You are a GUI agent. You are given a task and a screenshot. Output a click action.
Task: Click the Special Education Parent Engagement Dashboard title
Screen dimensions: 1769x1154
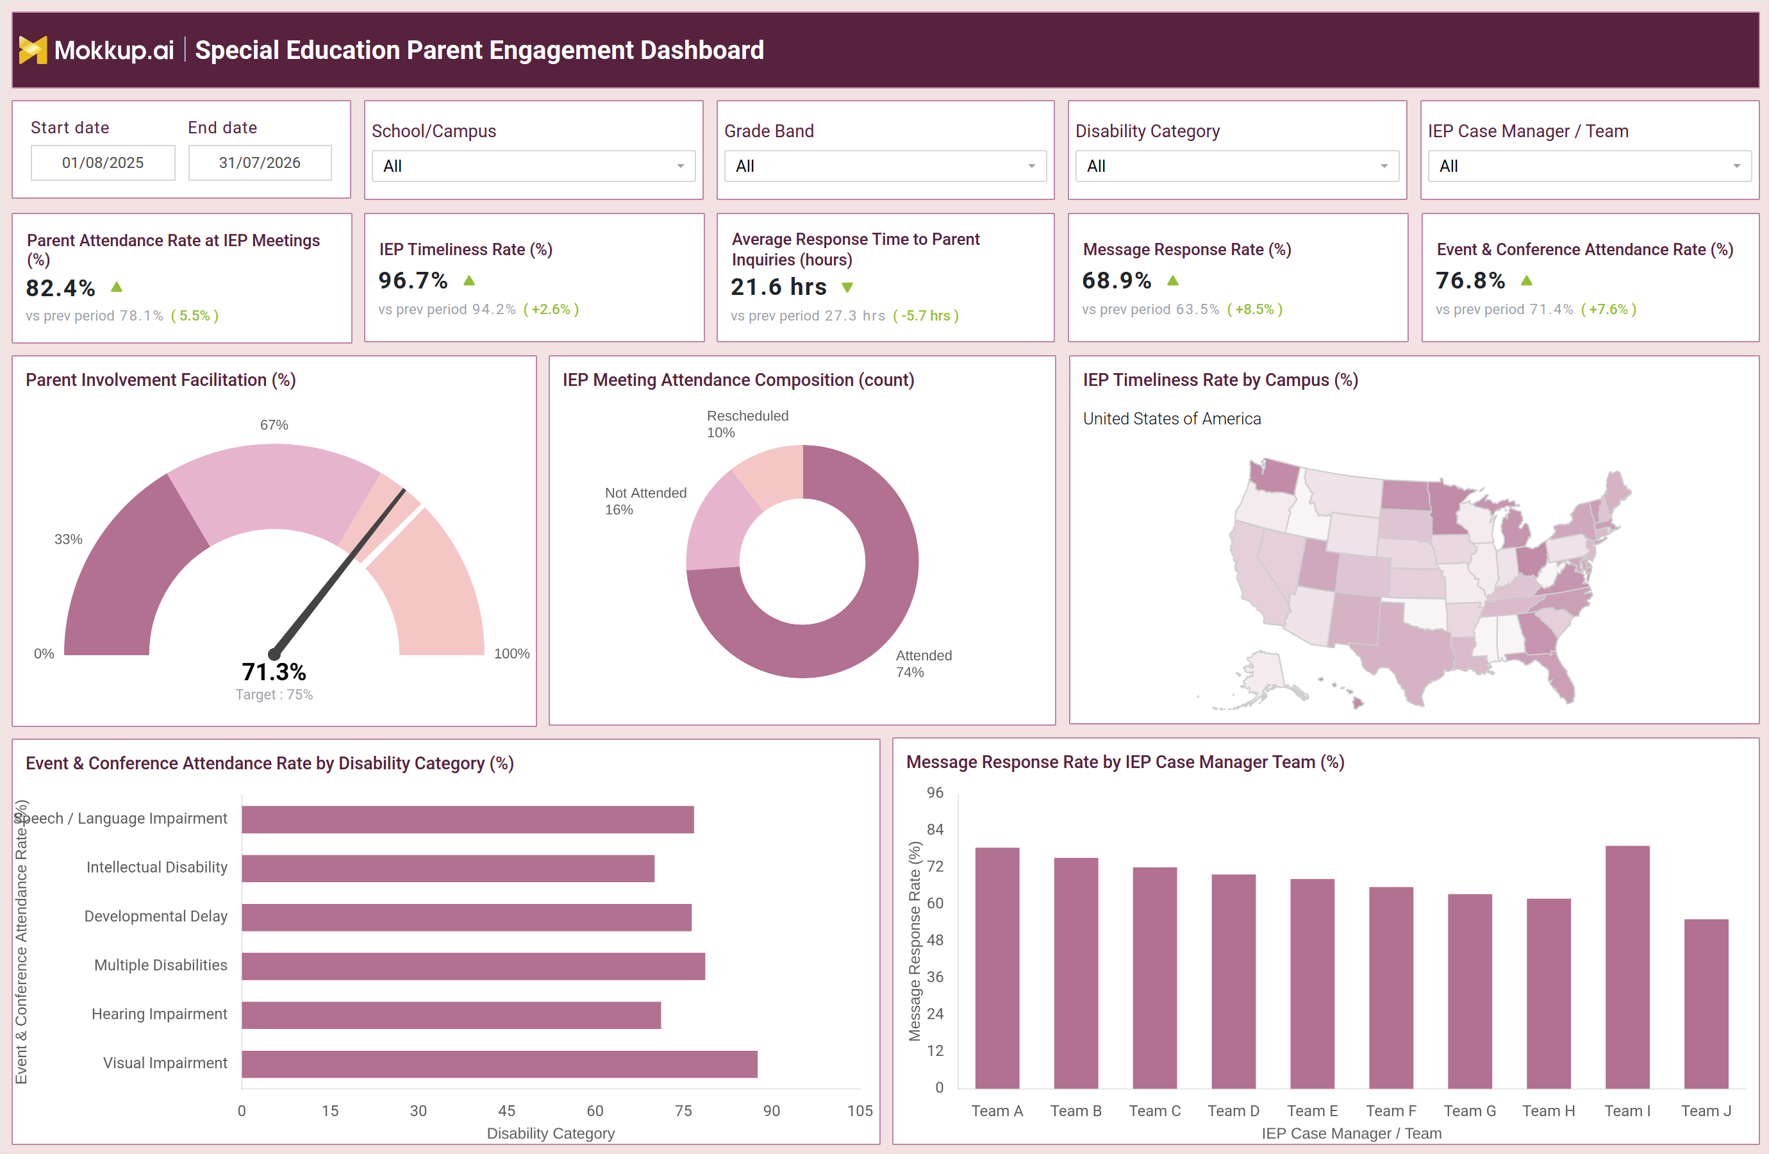[x=479, y=50]
